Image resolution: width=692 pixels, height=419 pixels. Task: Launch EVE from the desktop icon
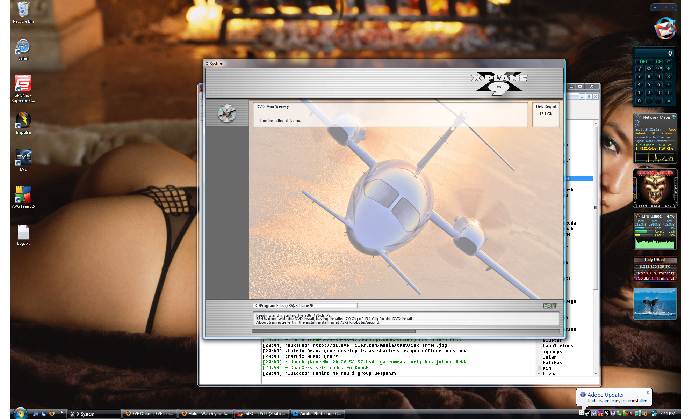pyautogui.click(x=23, y=158)
